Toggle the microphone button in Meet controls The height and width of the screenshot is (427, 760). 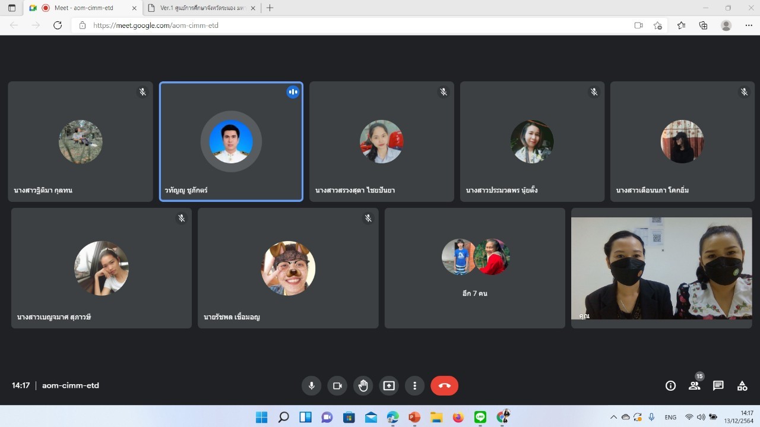click(311, 385)
